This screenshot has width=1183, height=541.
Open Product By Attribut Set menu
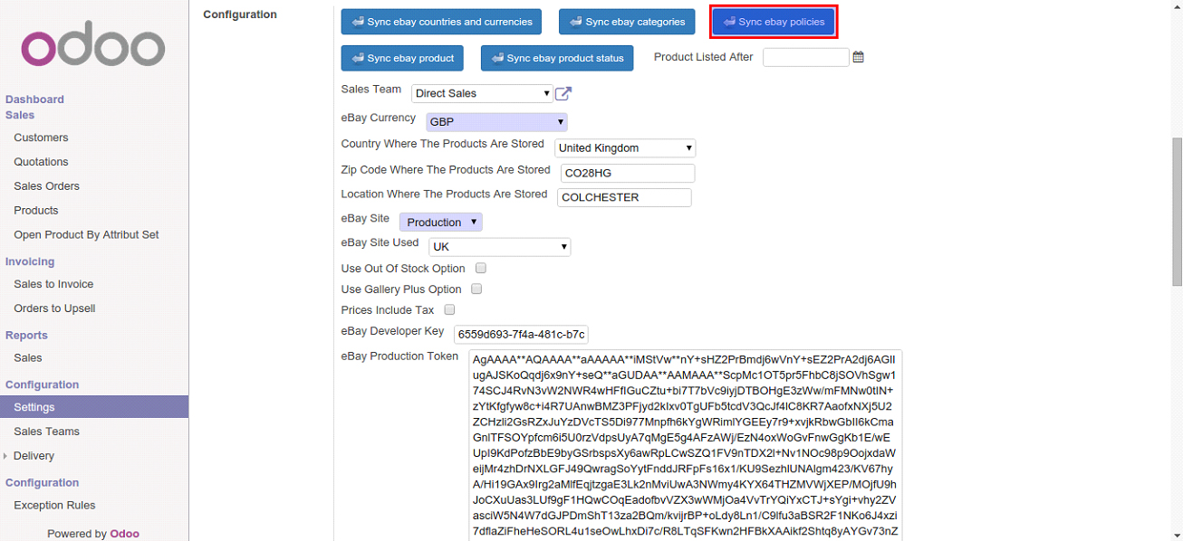click(86, 235)
